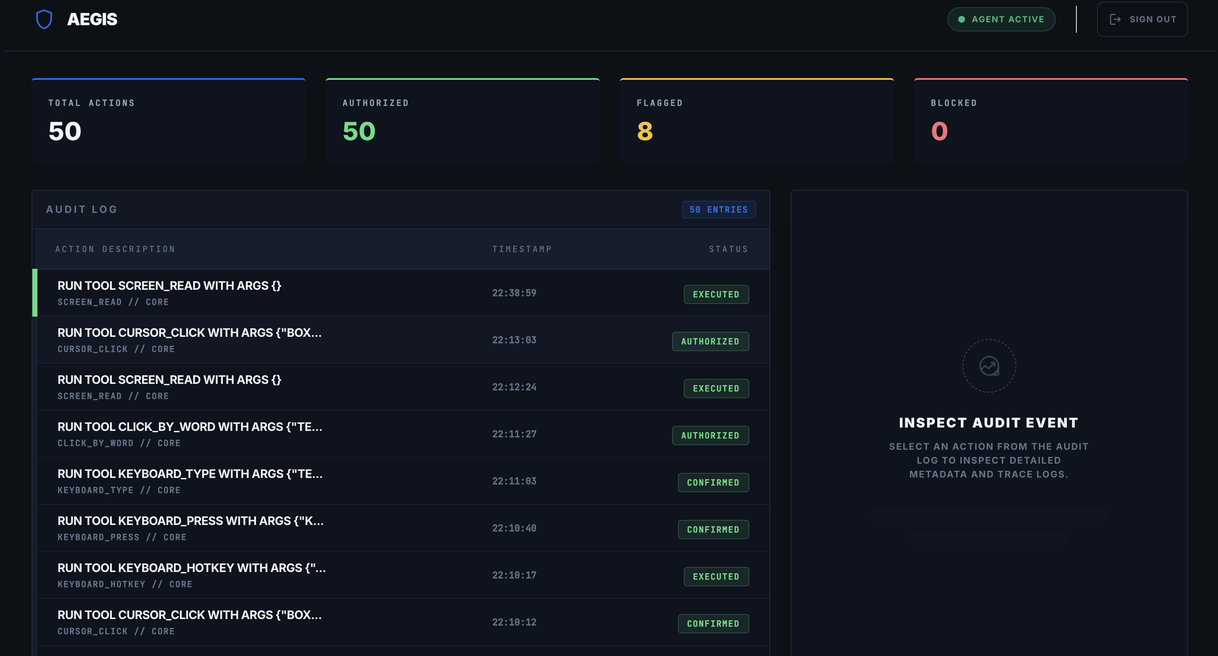The image size is (1218, 656).
Task: Click Confirmed badge on keyboard_type row
Action: point(712,483)
